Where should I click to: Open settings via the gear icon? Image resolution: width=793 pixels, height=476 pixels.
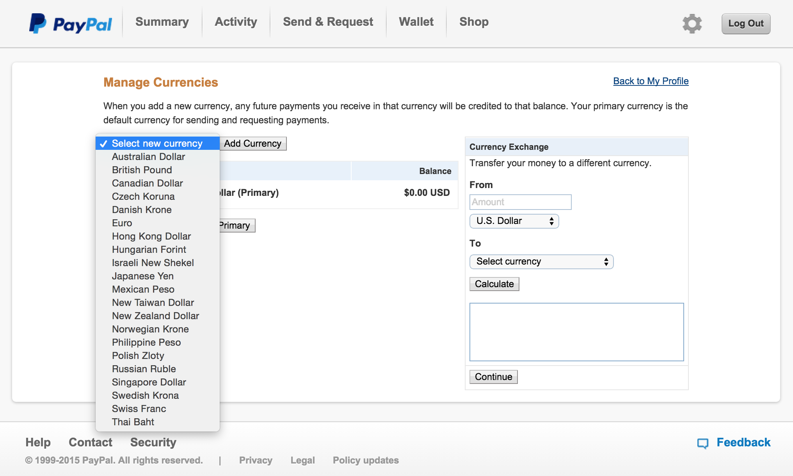(x=692, y=24)
